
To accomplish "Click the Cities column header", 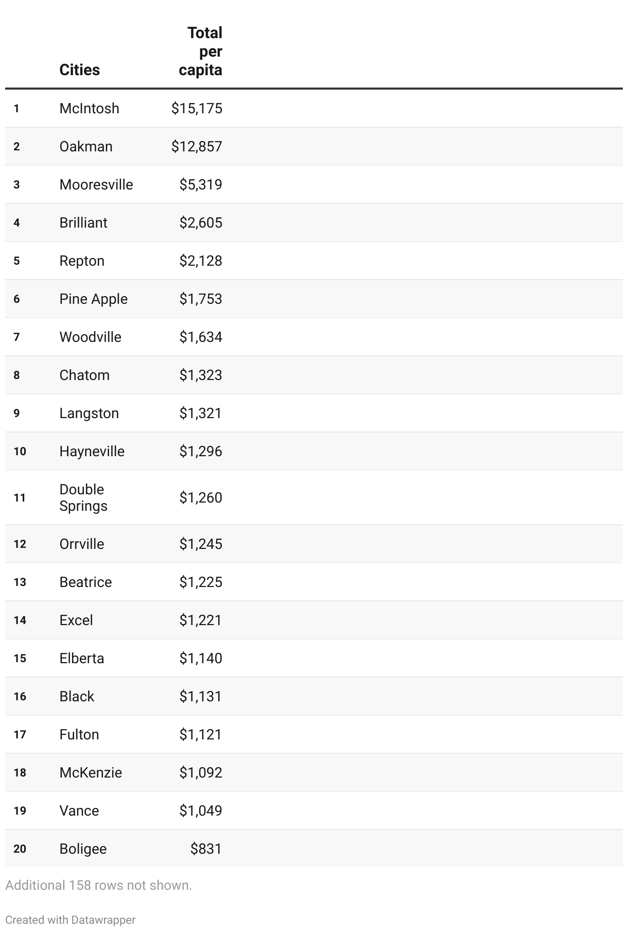I will pos(80,70).
